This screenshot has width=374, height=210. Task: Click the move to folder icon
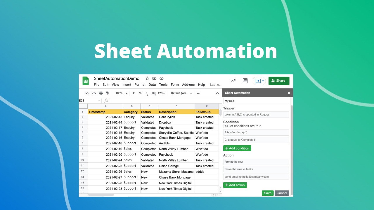click(x=154, y=78)
